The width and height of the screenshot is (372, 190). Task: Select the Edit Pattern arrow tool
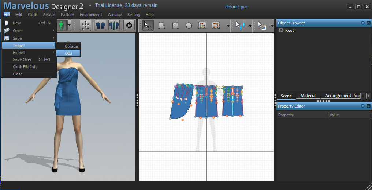[148, 25]
